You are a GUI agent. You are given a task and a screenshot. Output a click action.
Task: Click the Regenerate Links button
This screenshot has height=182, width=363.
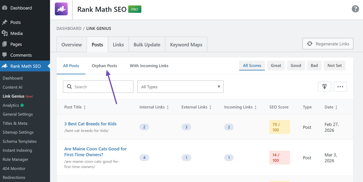[x=328, y=44]
